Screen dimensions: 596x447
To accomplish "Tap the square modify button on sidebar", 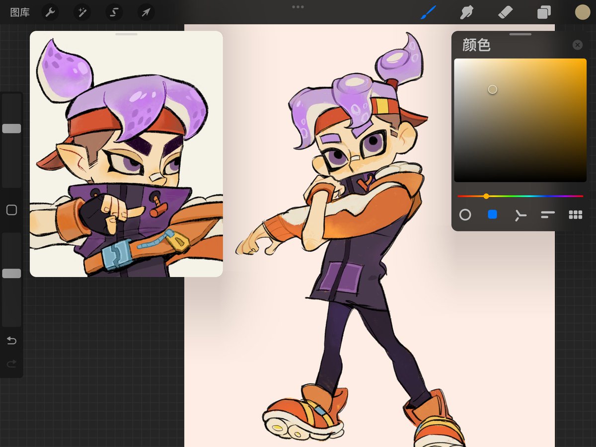I will coord(11,210).
